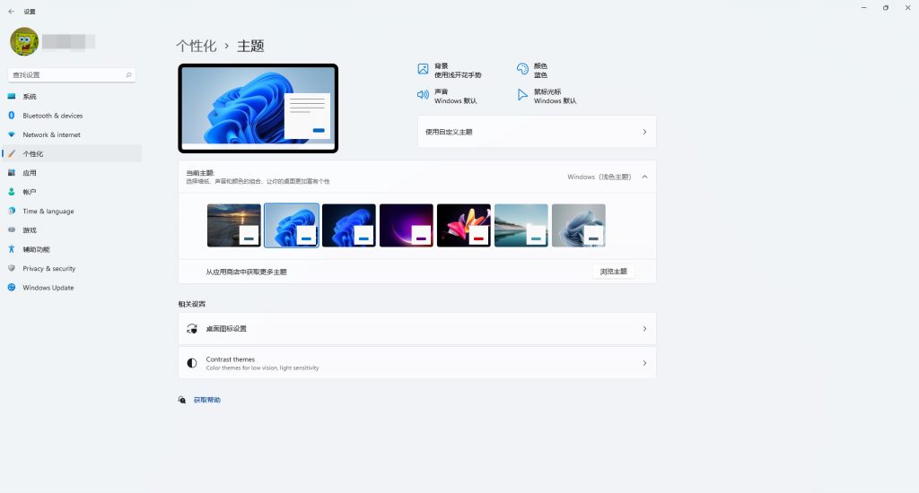Screen dimensions: 919x493
Task: Click the 相关设置 heading
Action: point(192,304)
